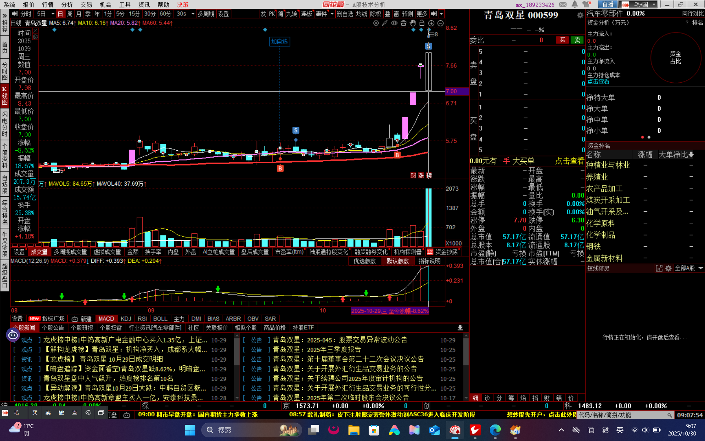Select the drawing pen tool icon
Viewport: 705px width, 441px height.
pyautogui.click(x=385, y=23)
